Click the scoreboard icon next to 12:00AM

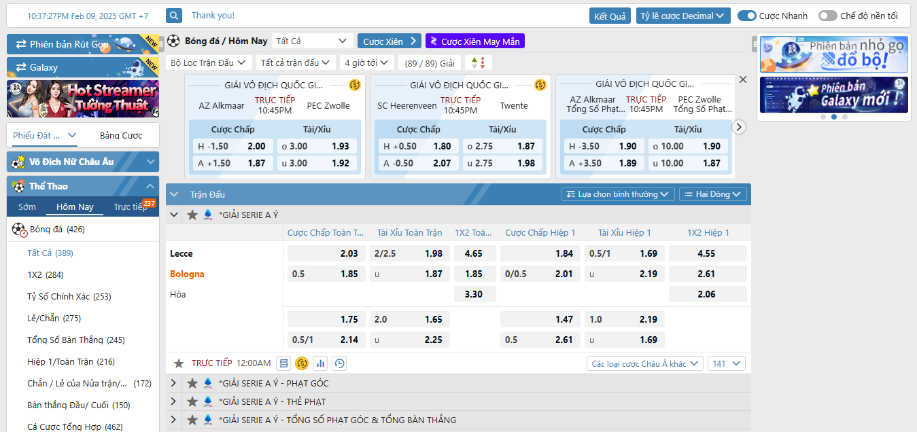[284, 363]
